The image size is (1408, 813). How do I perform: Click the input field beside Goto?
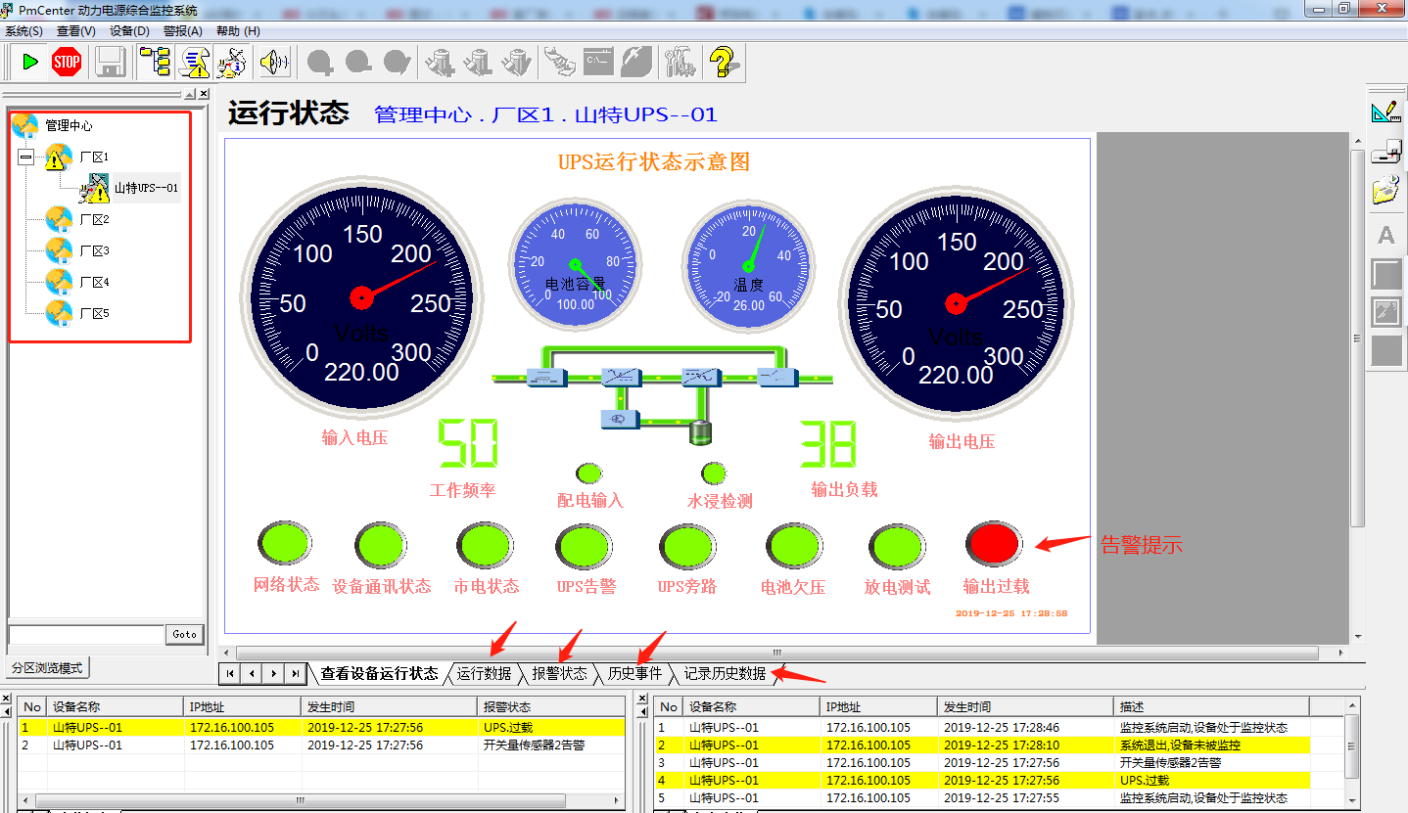(85, 634)
